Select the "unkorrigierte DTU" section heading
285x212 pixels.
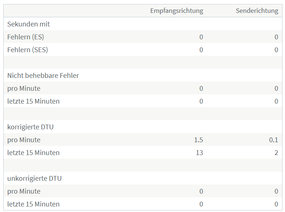tap(35, 178)
